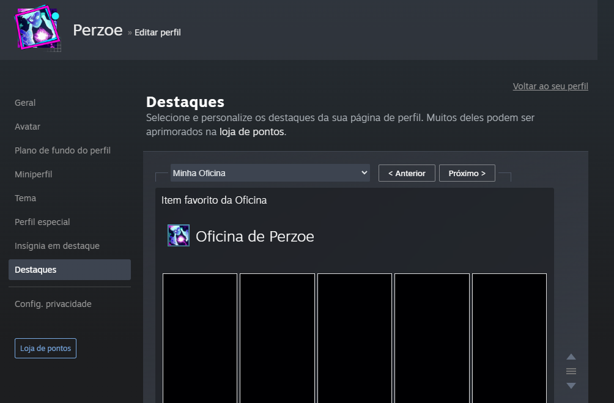614x403 pixels.
Task: Click the < Anterior button
Action: (x=407, y=173)
